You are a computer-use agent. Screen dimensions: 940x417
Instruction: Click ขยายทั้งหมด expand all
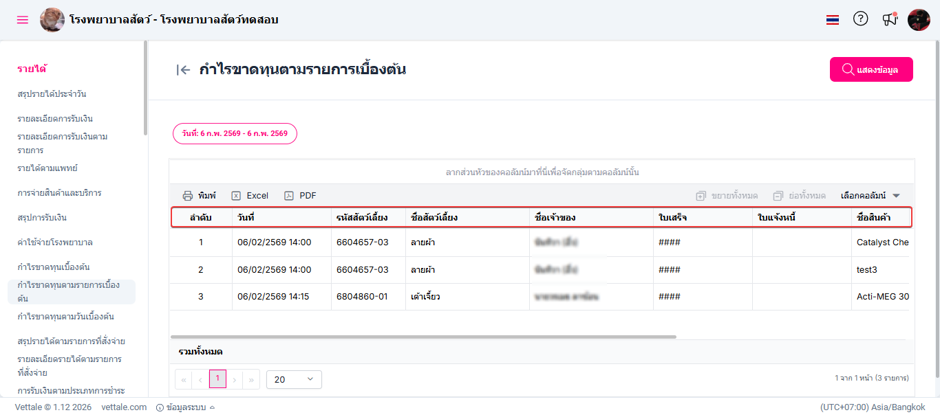(727, 196)
